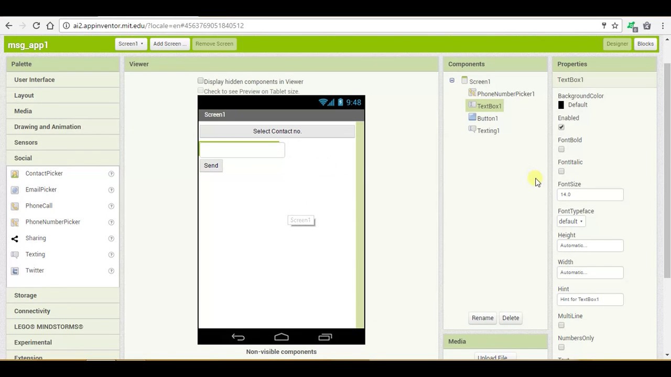Click the Remove Screen button
This screenshot has width=671, height=377.
(x=214, y=44)
